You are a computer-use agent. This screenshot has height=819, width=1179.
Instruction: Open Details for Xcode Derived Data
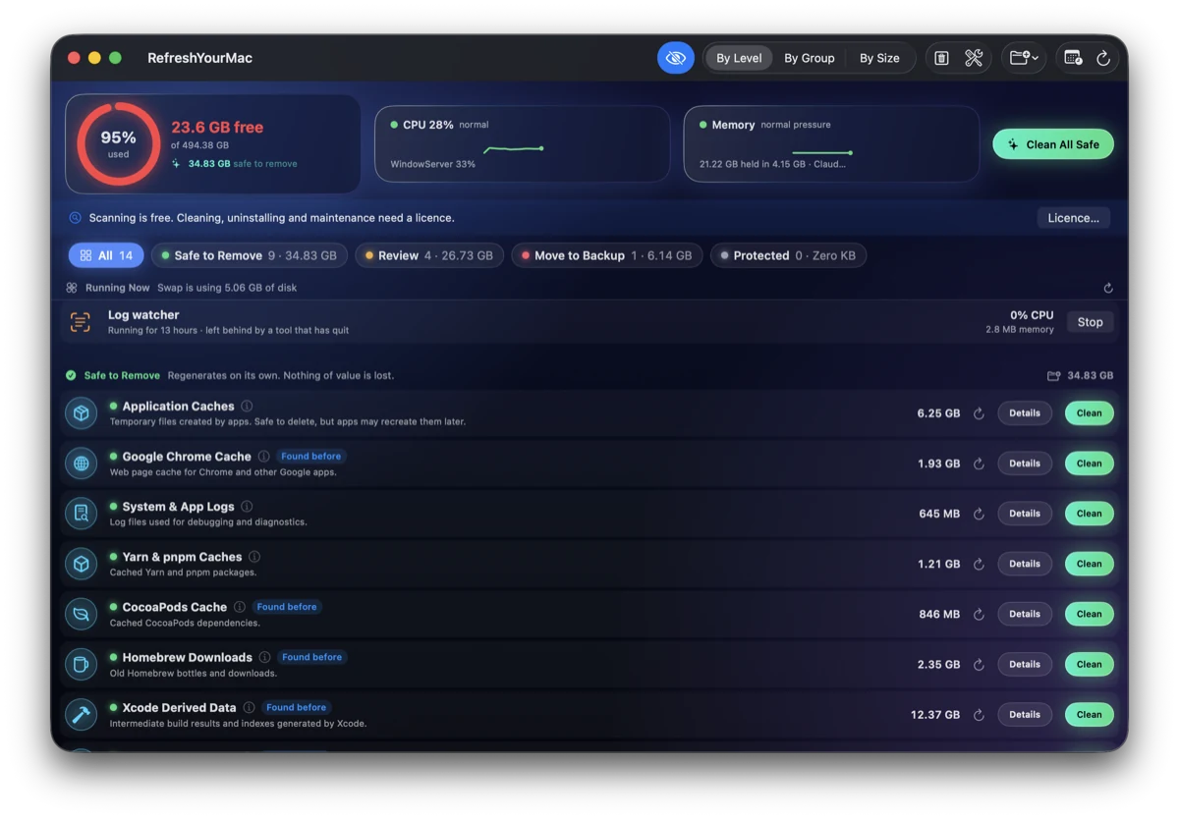[1025, 715]
